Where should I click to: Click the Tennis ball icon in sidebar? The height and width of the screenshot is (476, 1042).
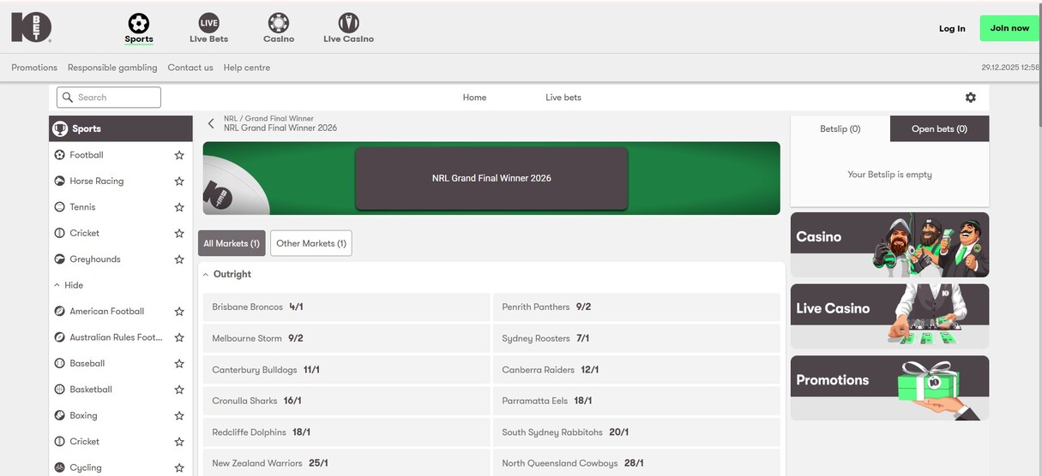(59, 207)
